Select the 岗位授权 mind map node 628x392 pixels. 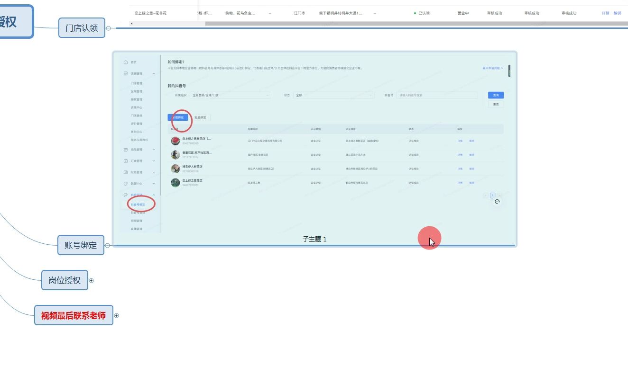[65, 280]
